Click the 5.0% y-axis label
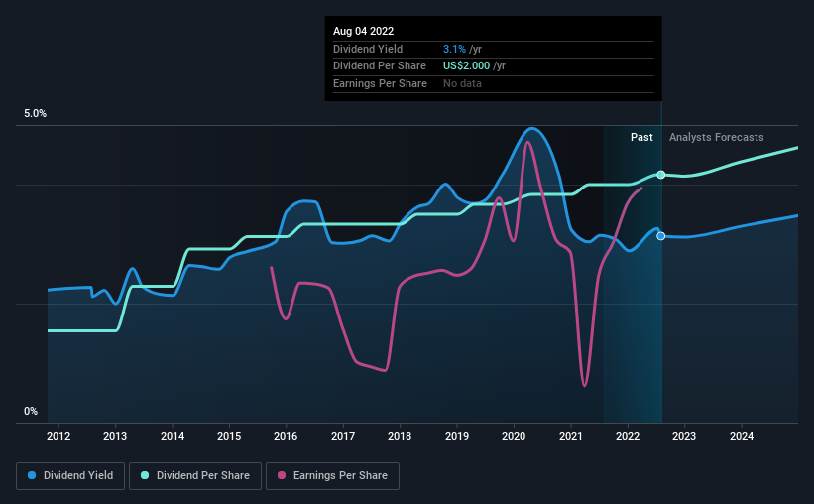Image resolution: width=814 pixels, height=504 pixels. click(x=35, y=113)
